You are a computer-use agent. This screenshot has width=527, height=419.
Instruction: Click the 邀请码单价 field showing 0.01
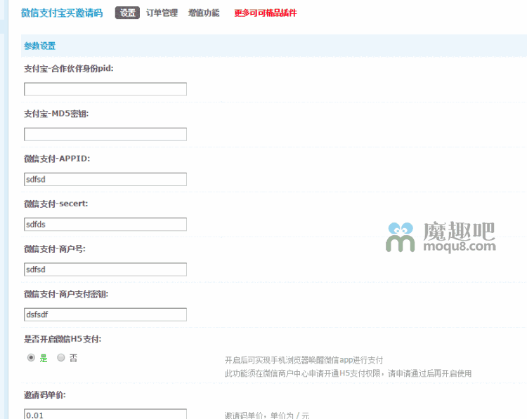click(x=105, y=414)
